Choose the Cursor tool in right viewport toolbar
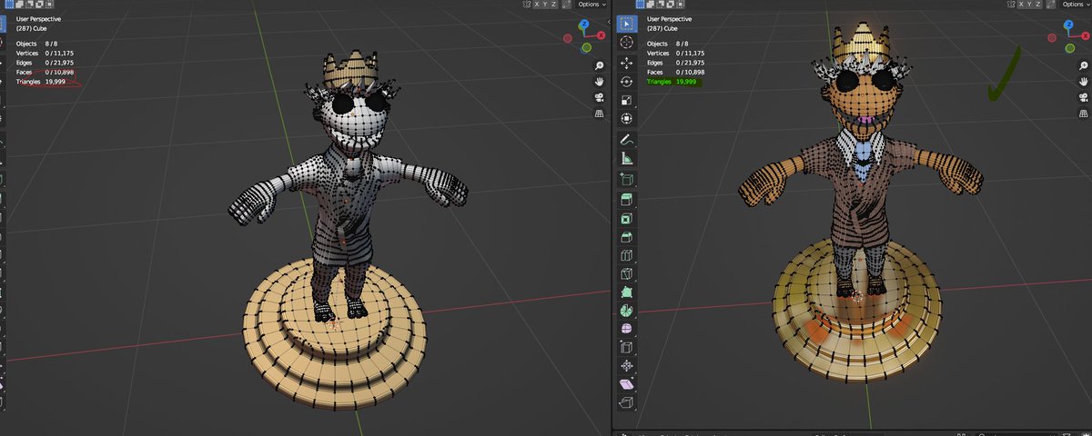This screenshot has width=1092, height=436. [626, 43]
